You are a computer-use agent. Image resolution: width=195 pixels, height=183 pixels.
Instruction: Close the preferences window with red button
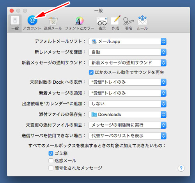tap(12, 11)
